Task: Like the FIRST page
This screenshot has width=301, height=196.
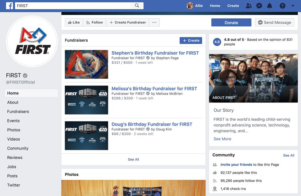Action: [74, 22]
